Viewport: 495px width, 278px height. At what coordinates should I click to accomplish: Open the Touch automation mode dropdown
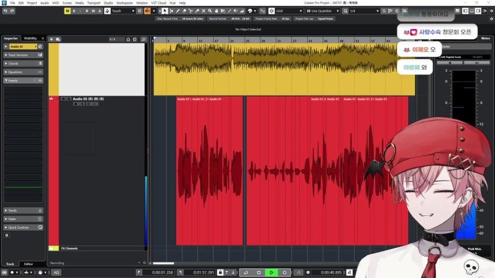pyautogui.click(x=123, y=11)
